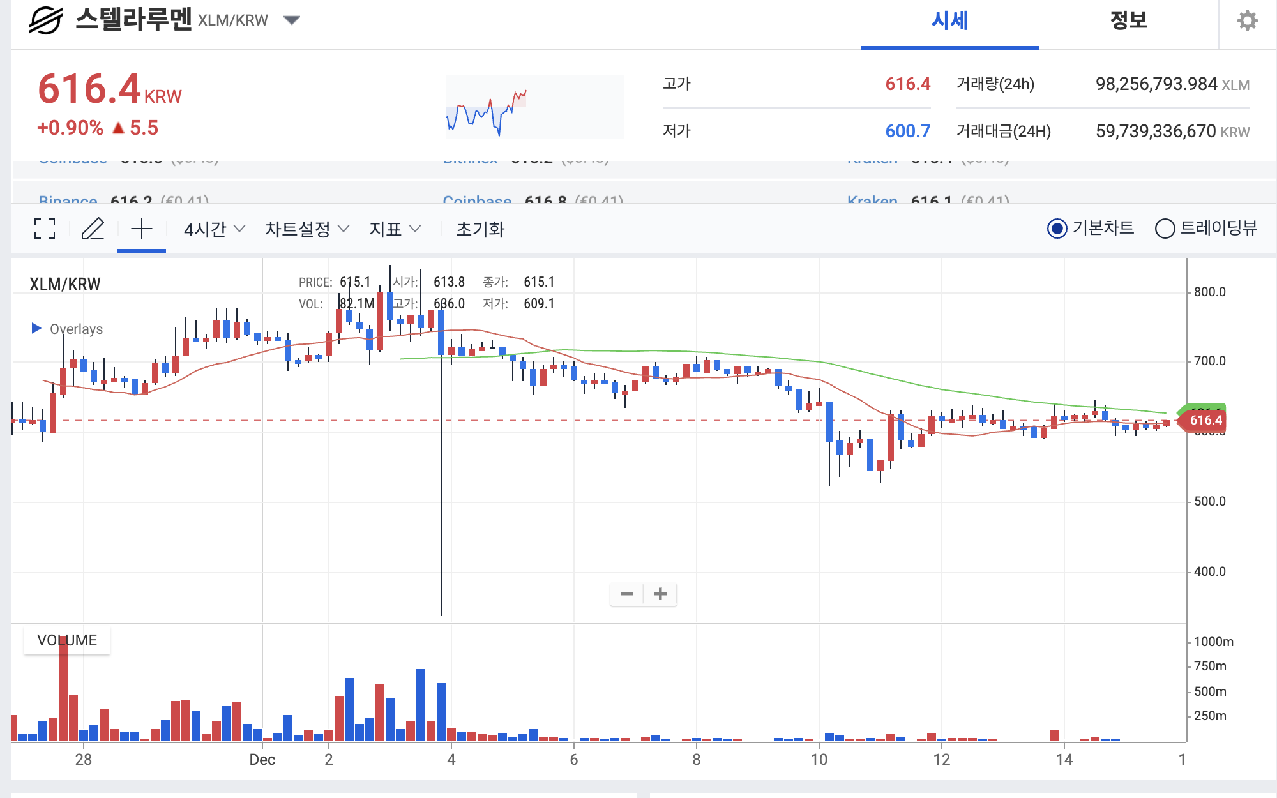The width and height of the screenshot is (1277, 798).
Task: Select the pencil drawing tool
Action: (93, 229)
